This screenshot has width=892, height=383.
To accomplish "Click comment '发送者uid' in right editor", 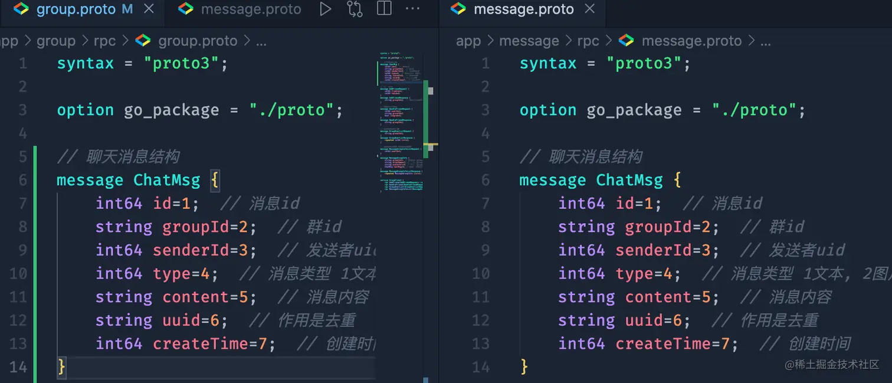I will click(806, 250).
